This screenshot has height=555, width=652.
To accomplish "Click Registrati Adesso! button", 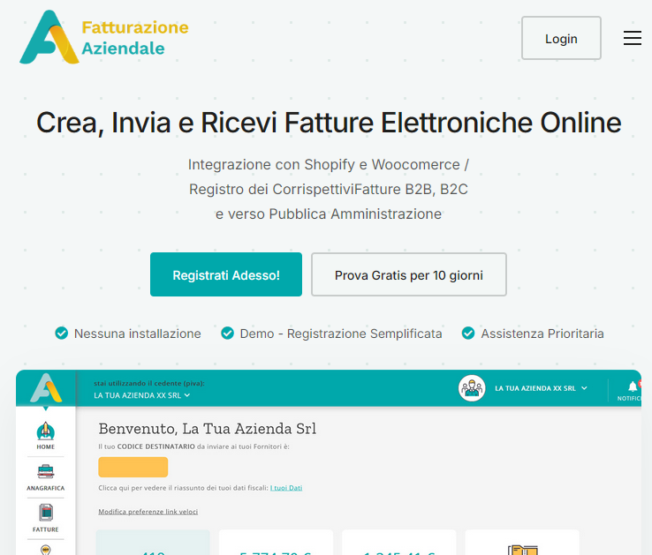I will tap(226, 274).
